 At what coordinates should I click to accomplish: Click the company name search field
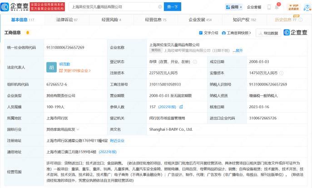(x=114, y=7)
